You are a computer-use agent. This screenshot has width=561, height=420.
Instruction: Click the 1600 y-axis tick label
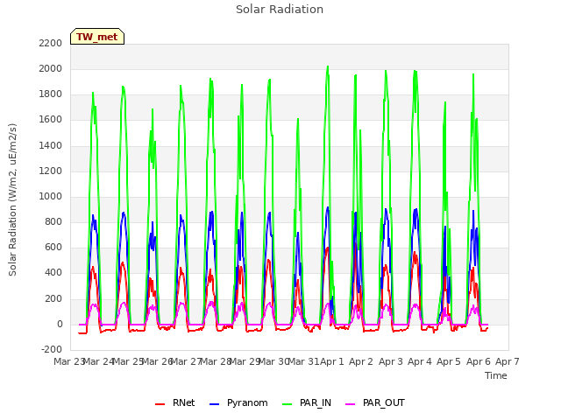tap(51, 120)
